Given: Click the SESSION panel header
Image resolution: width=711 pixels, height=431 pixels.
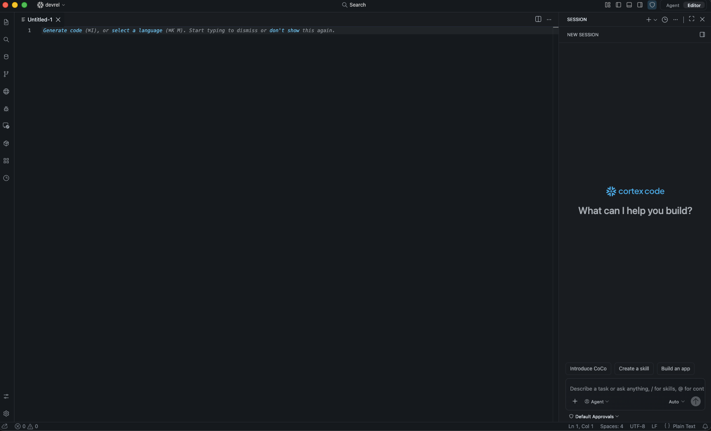Looking at the screenshot, I should click(577, 19).
